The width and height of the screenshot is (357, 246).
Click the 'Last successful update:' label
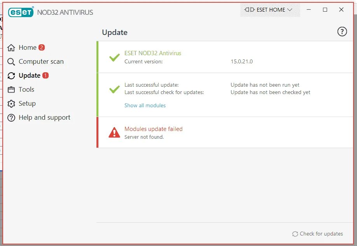pyautogui.click(x=151, y=85)
